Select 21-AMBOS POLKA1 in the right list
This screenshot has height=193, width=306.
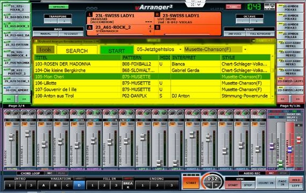pyautogui.click(x=290, y=8)
